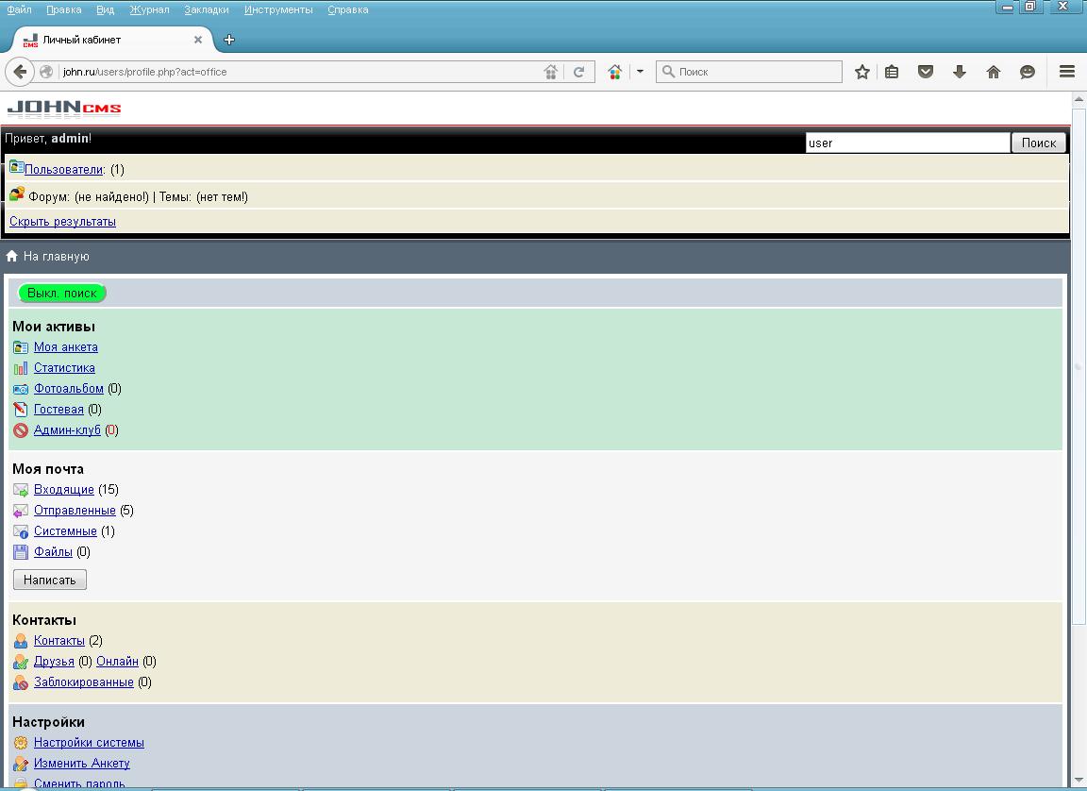Image resolution: width=1087 pixels, height=791 pixels.
Task: Open the Справка menu
Action: [x=348, y=9]
